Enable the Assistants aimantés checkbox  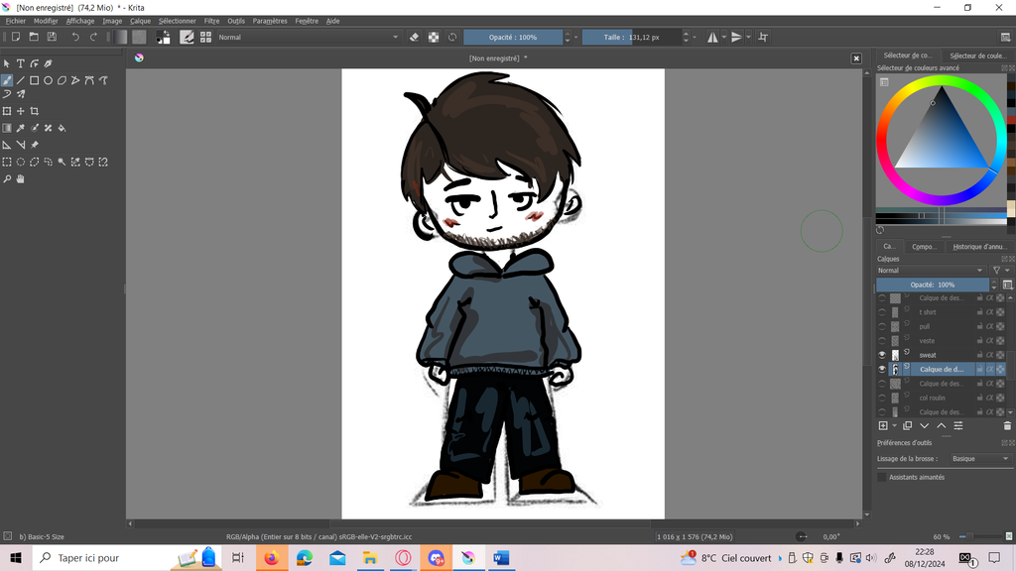click(882, 477)
